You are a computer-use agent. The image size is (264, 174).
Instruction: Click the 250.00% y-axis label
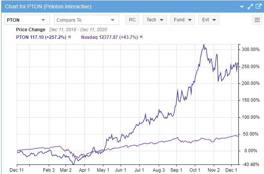(x=251, y=67)
